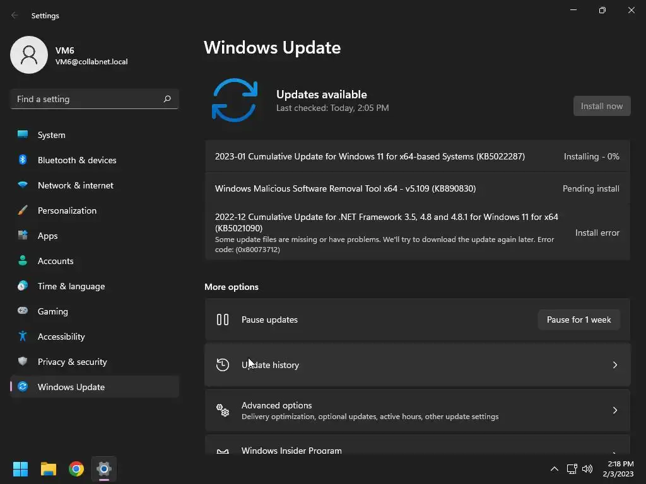Screen dimensions: 646x484
Task: Click the Update history clock icon
Action: (223, 365)
